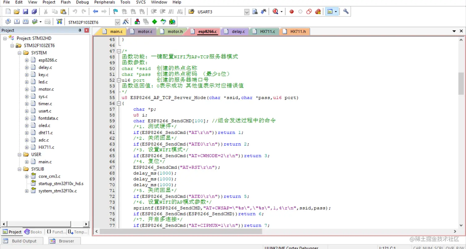Screen dimensions: 466x249
Task: Open the Project menu
Action: 49,2
